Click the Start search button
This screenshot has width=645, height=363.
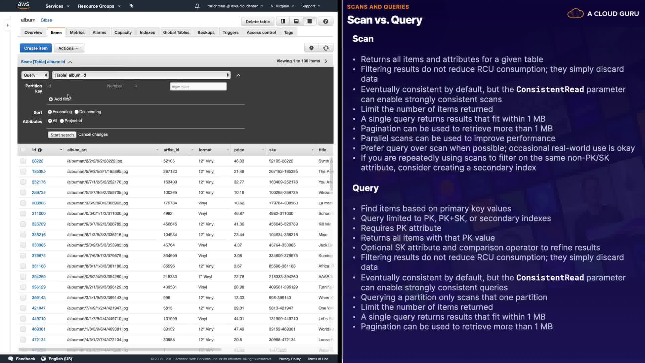click(62, 135)
